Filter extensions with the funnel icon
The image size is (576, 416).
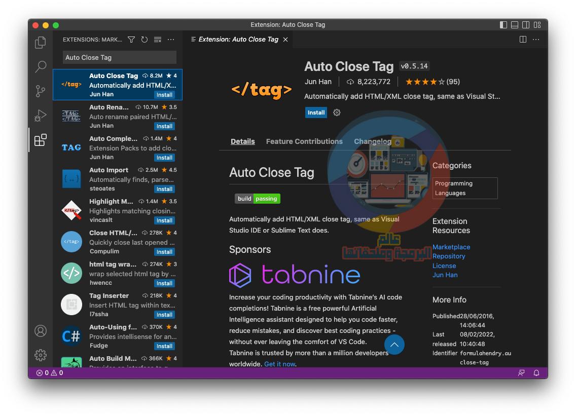pos(131,40)
